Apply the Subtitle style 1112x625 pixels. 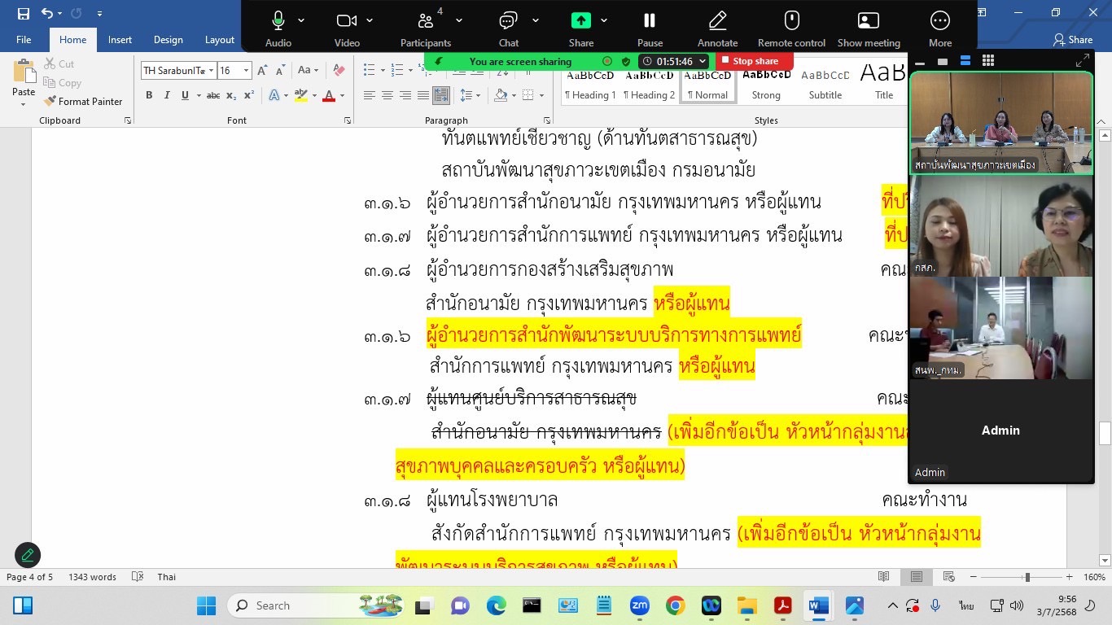tap(825, 85)
